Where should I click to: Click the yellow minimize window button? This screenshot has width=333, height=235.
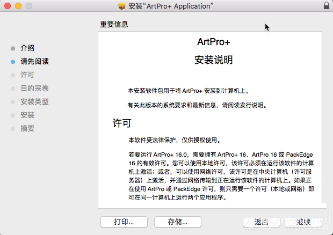(x=18, y=6)
